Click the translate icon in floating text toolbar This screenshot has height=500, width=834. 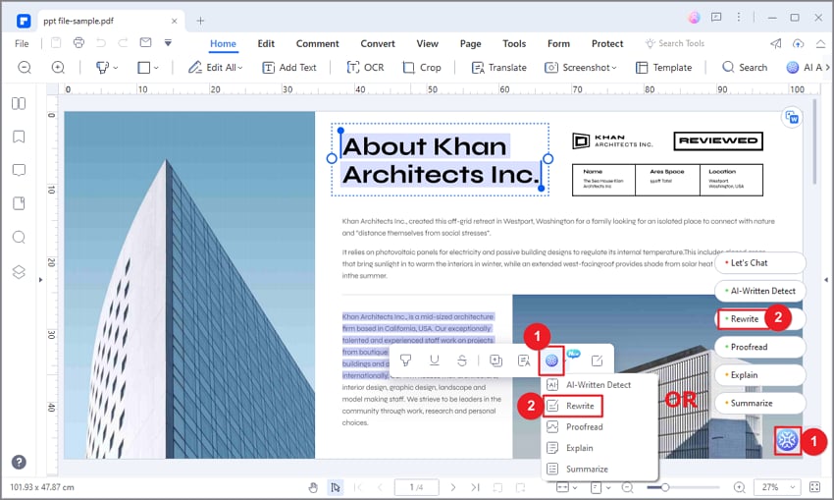click(524, 361)
